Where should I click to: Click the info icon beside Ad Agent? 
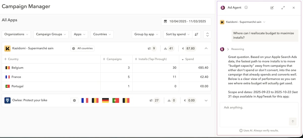point(246,8)
